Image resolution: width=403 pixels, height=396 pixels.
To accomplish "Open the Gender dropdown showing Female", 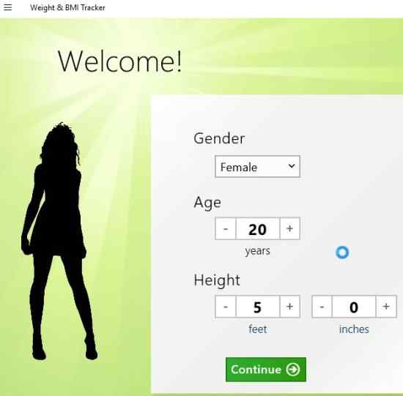I will (257, 167).
